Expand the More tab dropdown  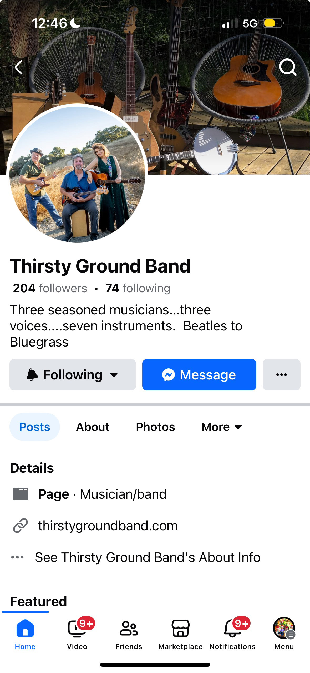[221, 427]
